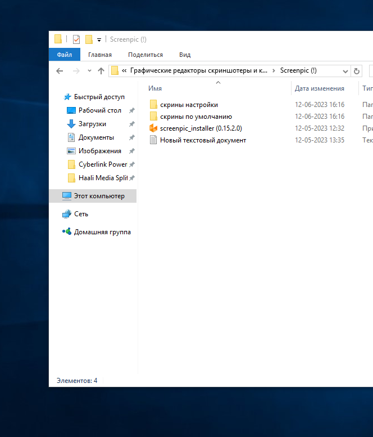The height and width of the screenshot is (437, 373).
Task: Click the 12-05-2023 12:32 date cell
Action: coord(320,128)
